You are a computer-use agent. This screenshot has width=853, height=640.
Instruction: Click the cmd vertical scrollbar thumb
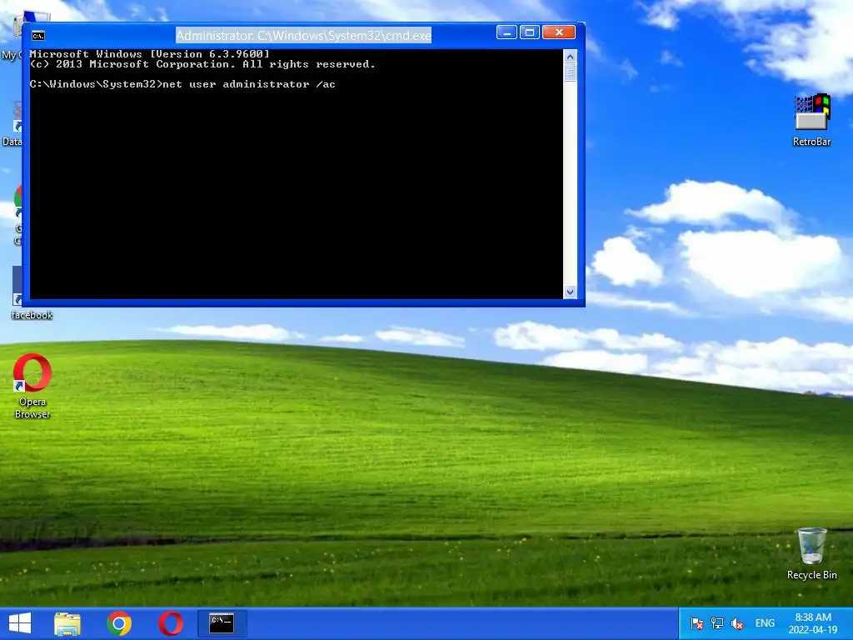tap(570, 72)
